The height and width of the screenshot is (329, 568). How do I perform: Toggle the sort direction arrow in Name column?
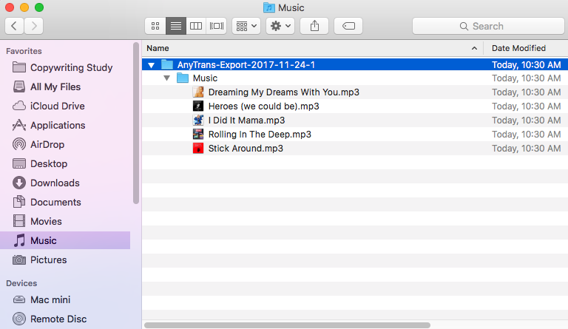pos(474,48)
